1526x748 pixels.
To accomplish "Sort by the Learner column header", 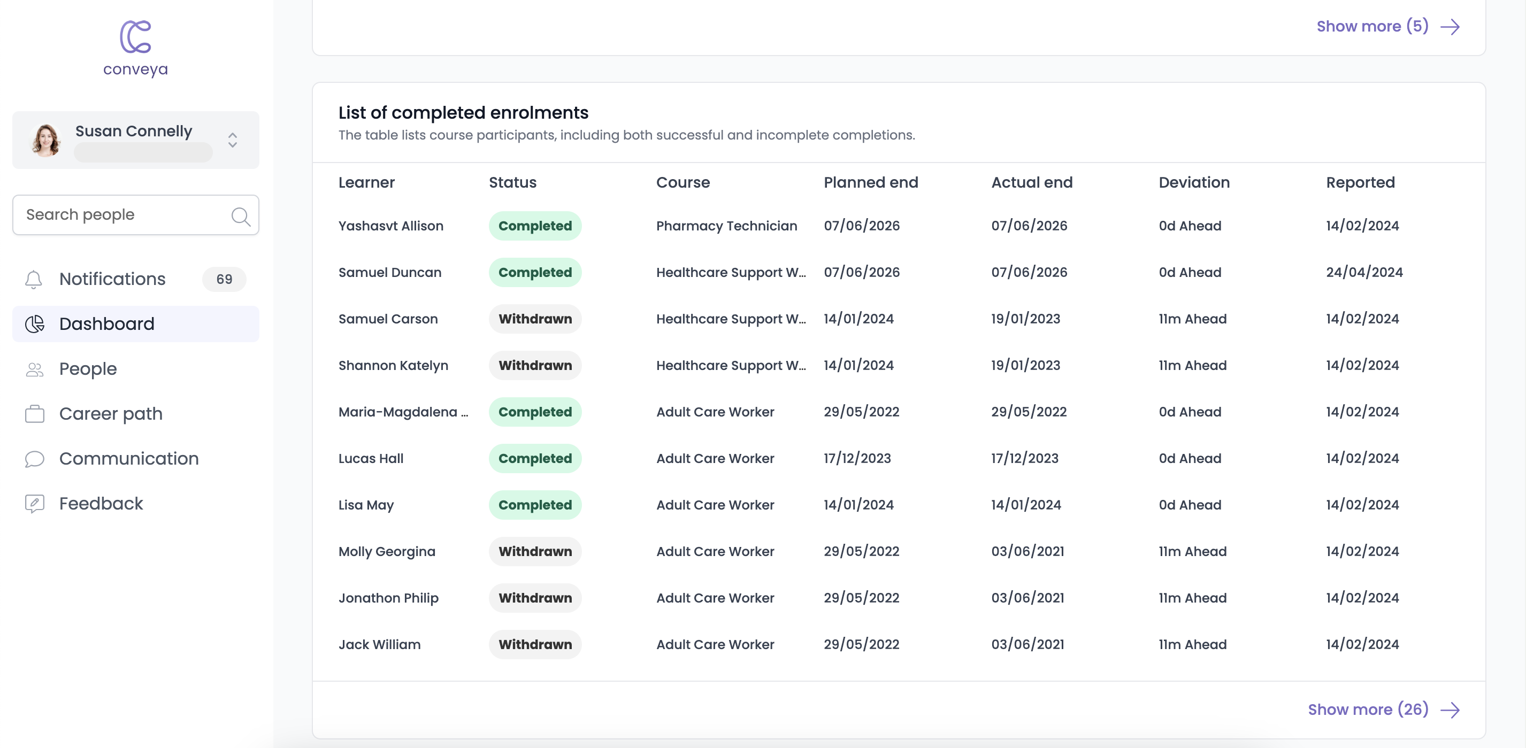I will [367, 182].
